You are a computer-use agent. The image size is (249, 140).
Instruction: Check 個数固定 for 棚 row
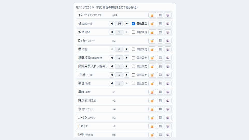(x=133, y=49)
